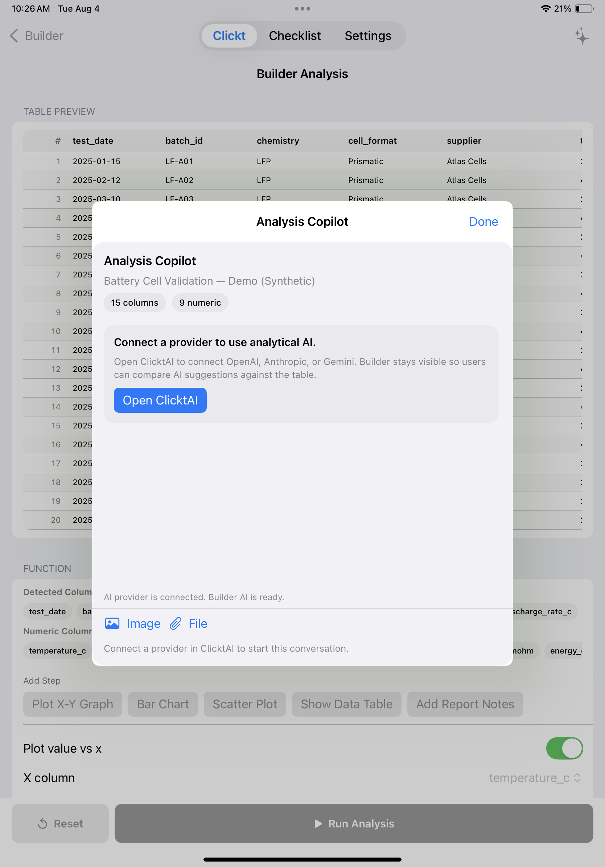The height and width of the screenshot is (867, 605).
Task: Tap the row number 20 cell
Action: [56, 520]
